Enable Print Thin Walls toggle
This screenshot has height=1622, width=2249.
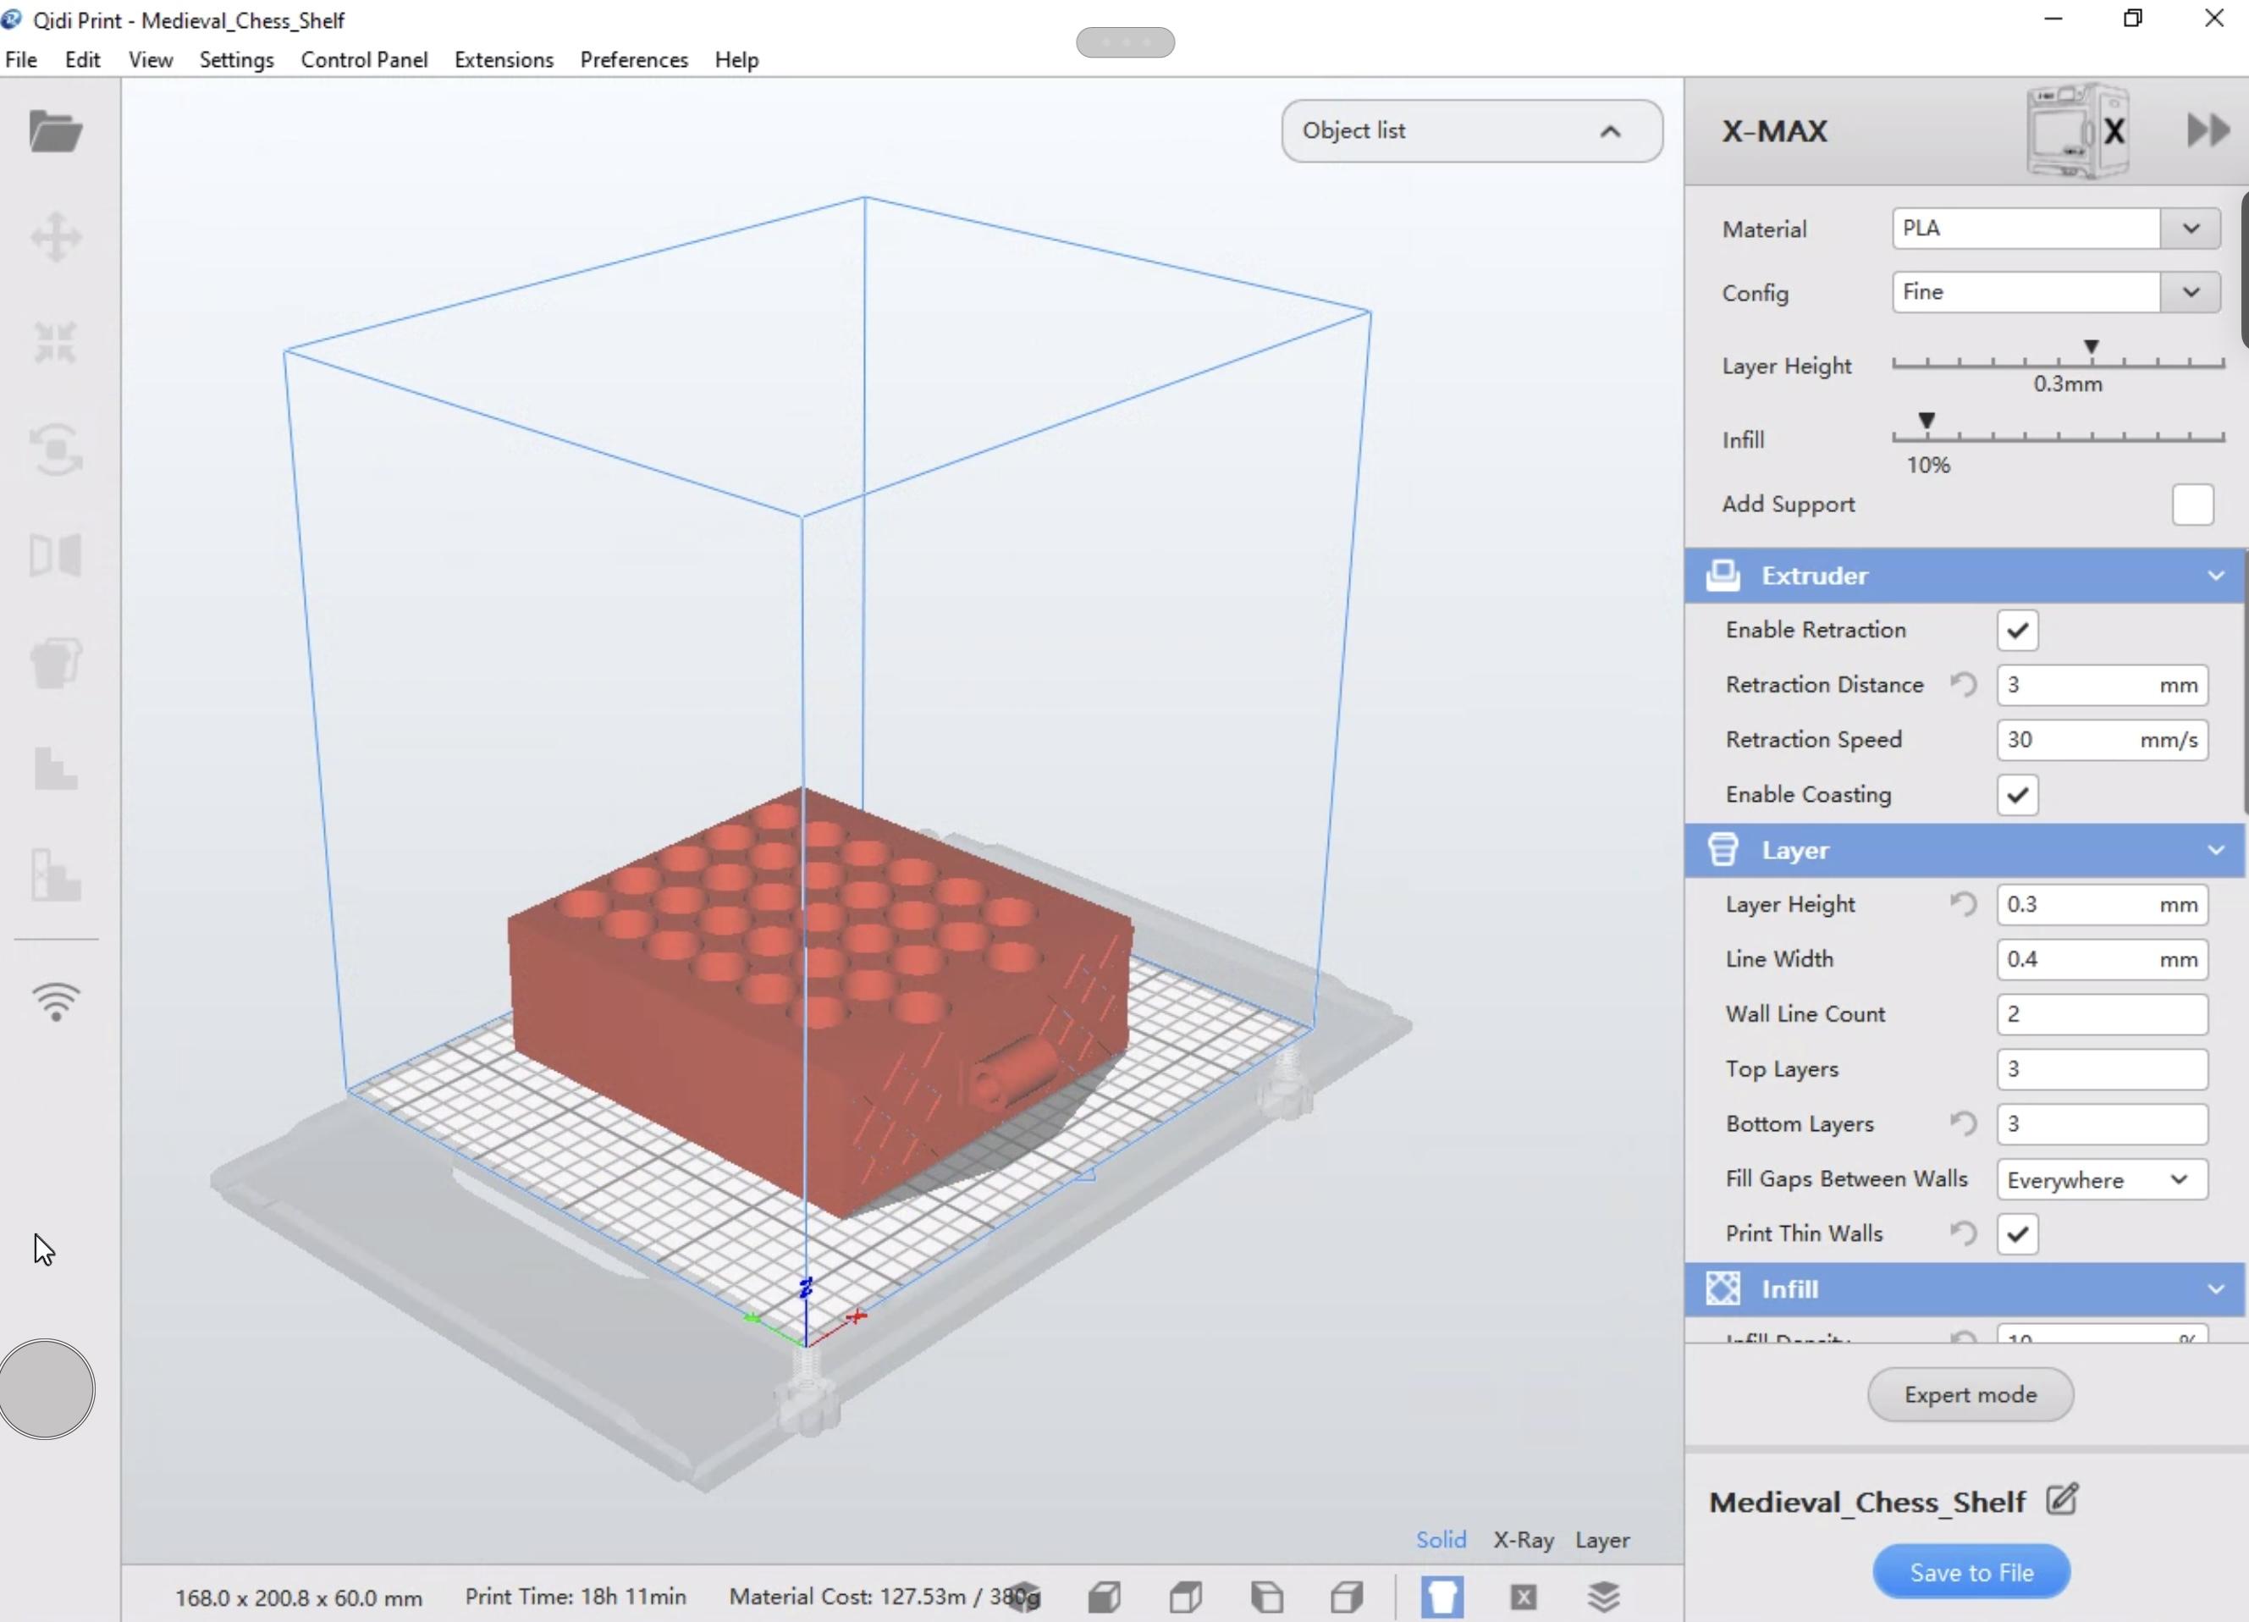[2015, 1234]
